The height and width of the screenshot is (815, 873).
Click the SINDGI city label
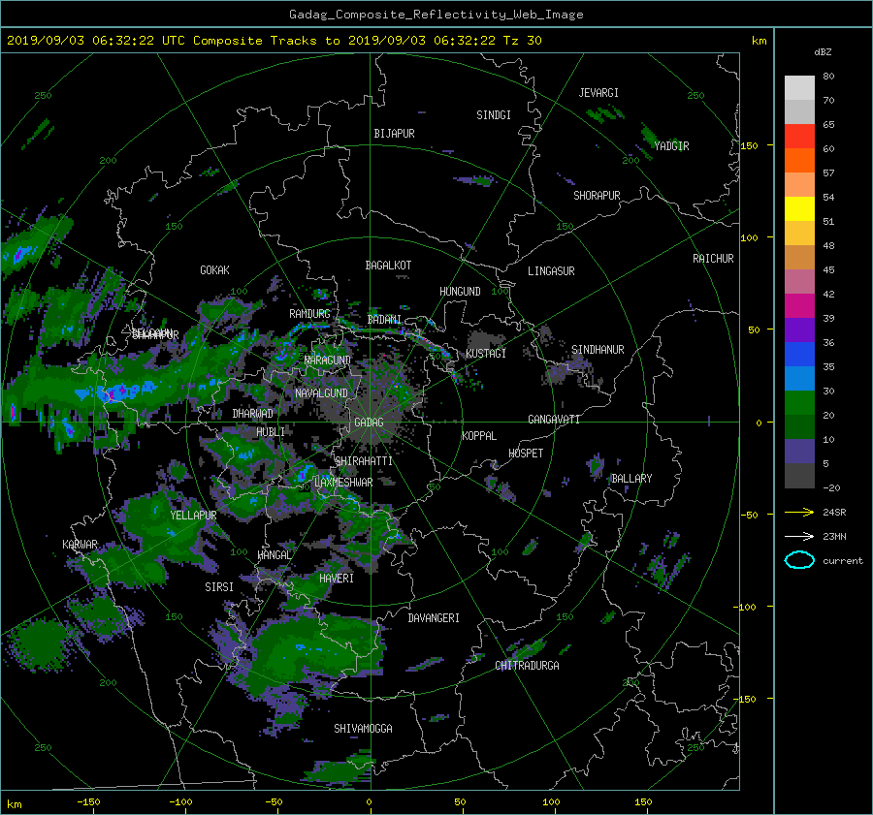(x=494, y=115)
